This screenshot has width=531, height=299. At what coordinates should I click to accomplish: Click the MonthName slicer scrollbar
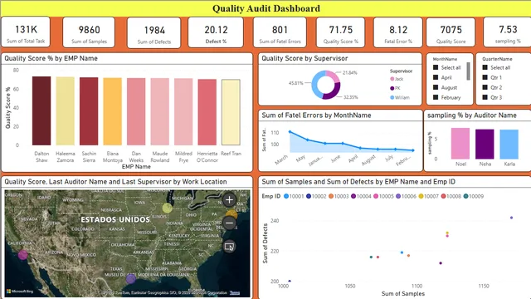point(468,71)
